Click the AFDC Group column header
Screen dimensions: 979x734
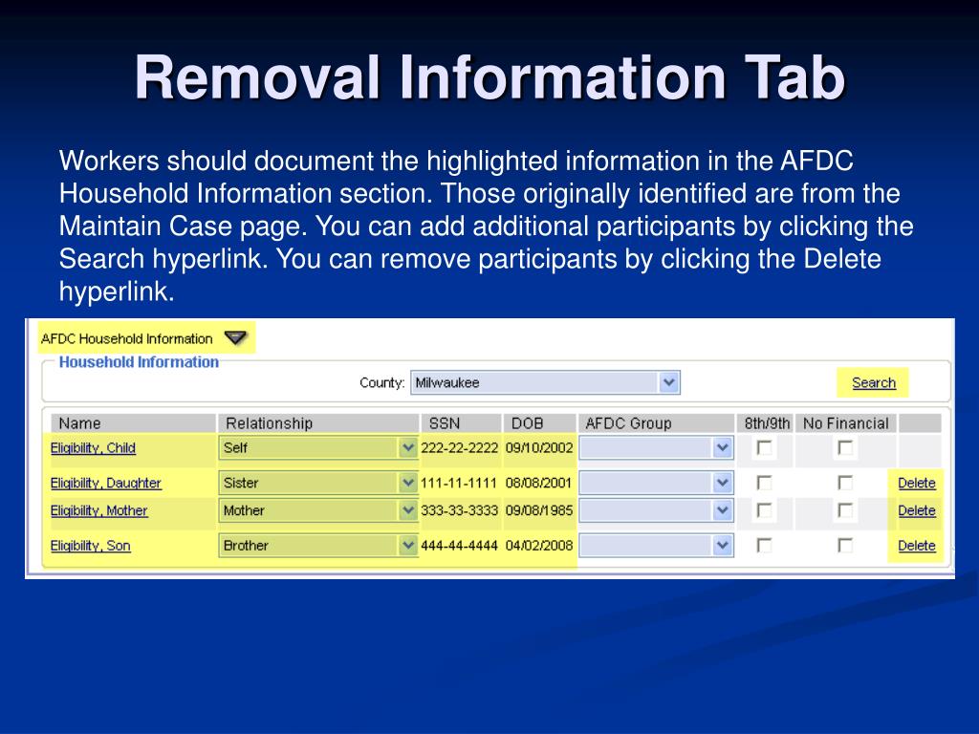click(656, 423)
